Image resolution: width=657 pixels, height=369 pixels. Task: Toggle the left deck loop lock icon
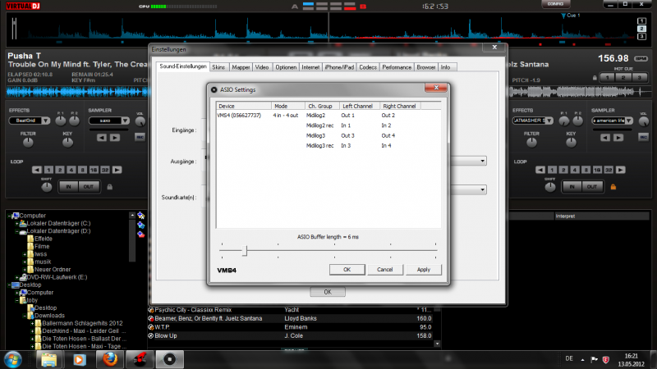pyautogui.click(x=110, y=187)
